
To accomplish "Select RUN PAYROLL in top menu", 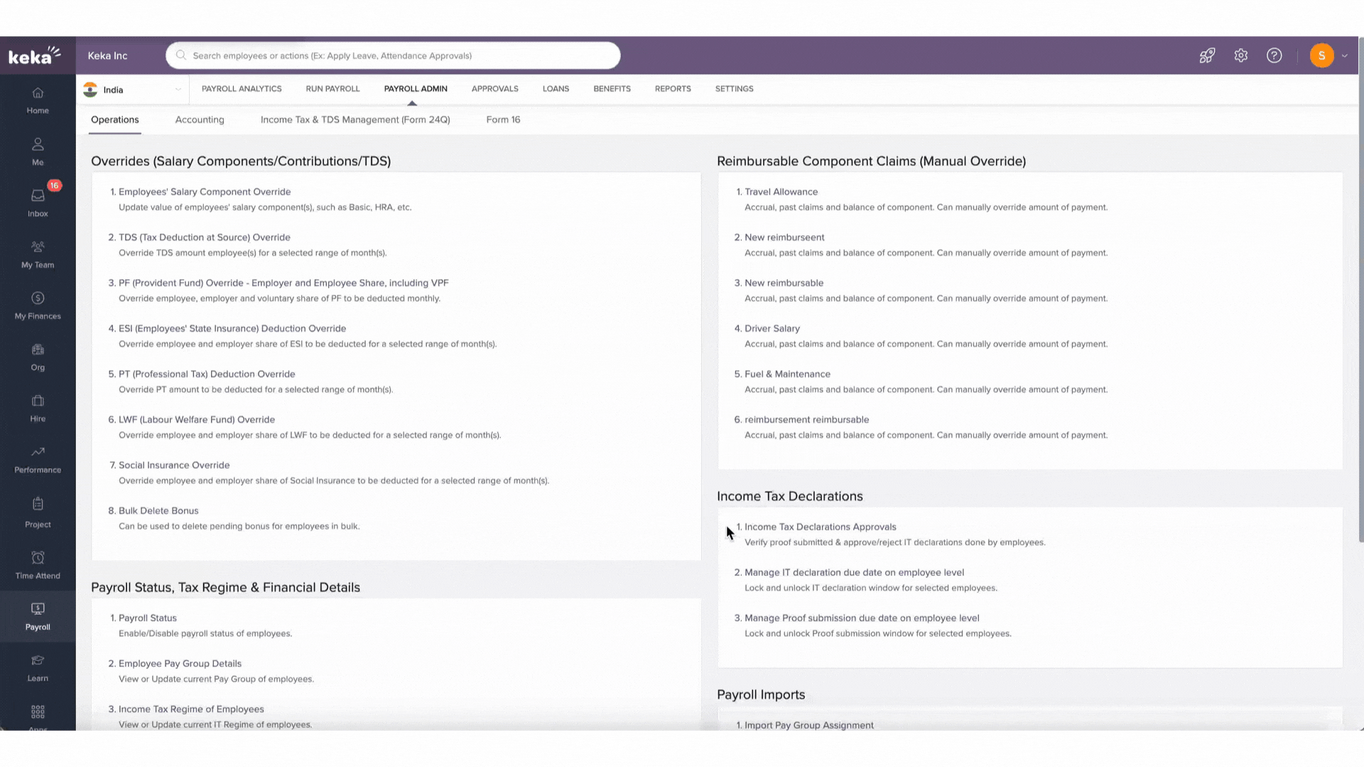I will [x=332, y=89].
